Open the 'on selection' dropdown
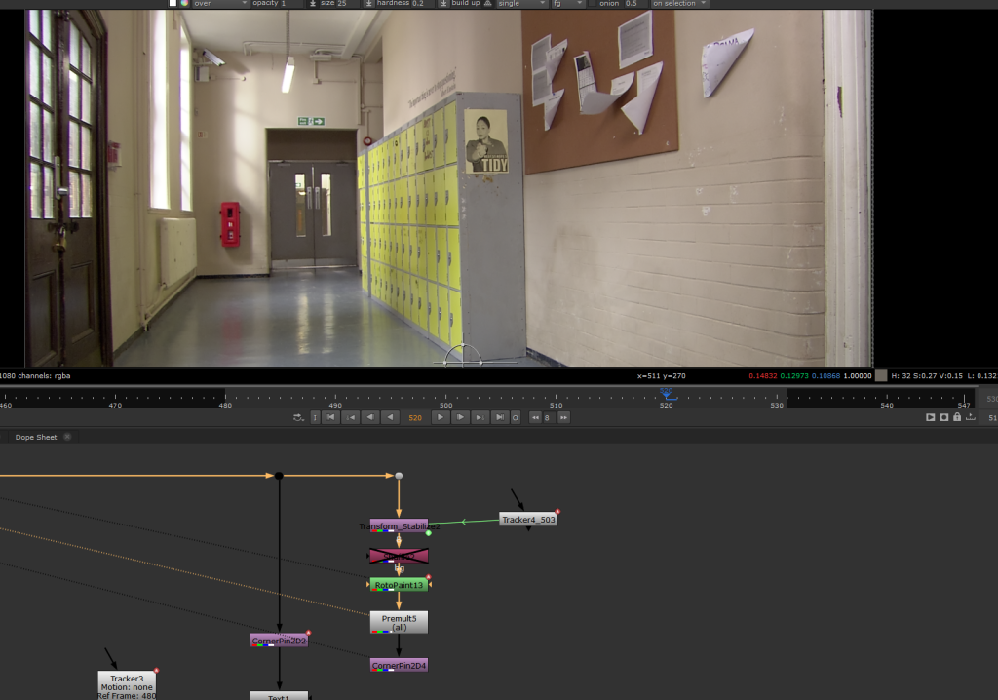 (x=679, y=3)
